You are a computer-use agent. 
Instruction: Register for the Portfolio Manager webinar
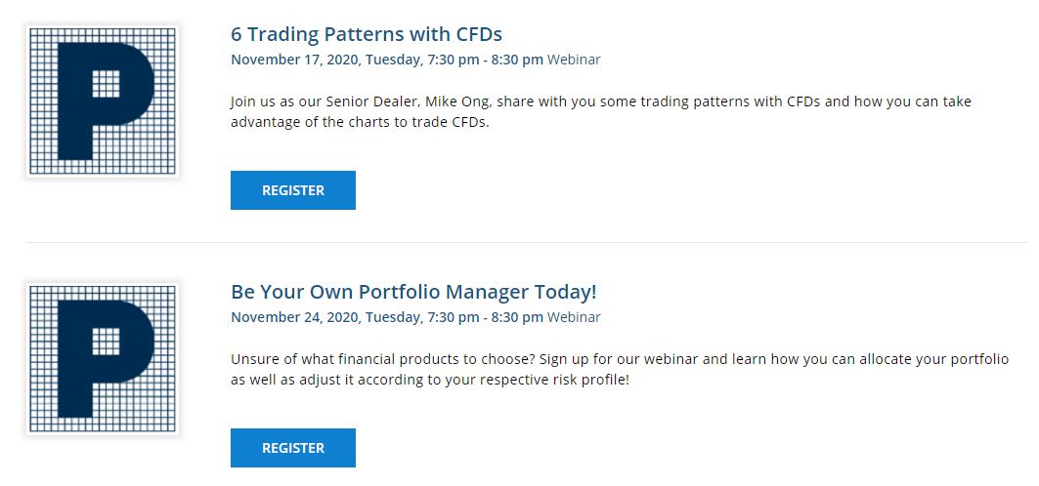tap(293, 448)
